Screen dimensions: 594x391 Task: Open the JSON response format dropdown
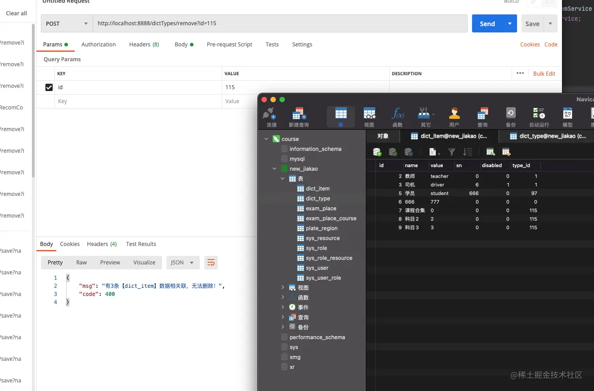pos(183,263)
